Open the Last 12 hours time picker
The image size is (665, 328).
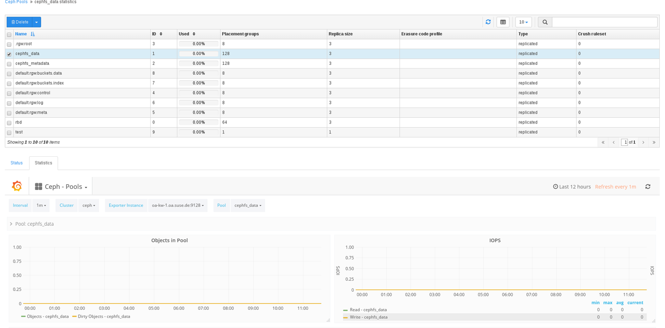click(x=571, y=187)
